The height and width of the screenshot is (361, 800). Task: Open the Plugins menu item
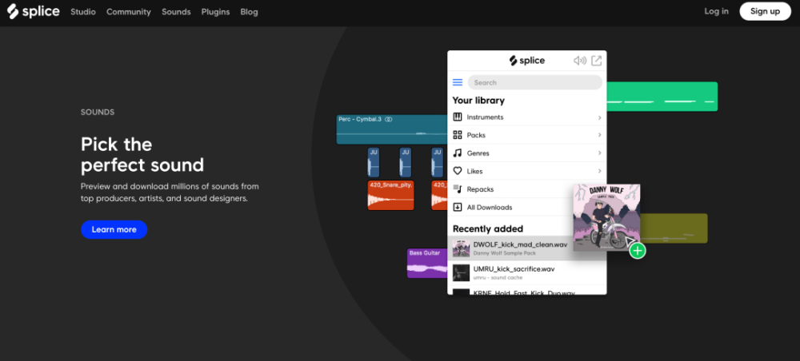pyautogui.click(x=215, y=12)
